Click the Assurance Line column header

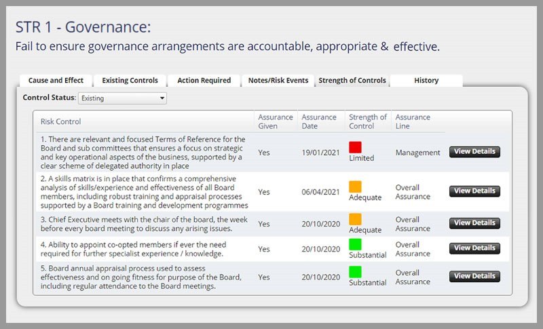tap(413, 121)
